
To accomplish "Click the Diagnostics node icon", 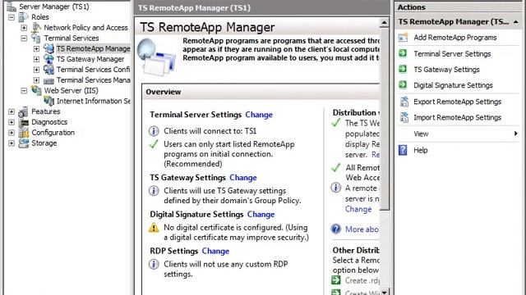I will click(24, 122).
